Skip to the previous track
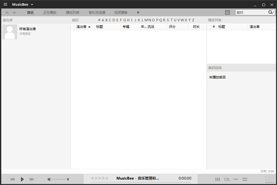Viewport: 277px width, 185px height. point(12,179)
